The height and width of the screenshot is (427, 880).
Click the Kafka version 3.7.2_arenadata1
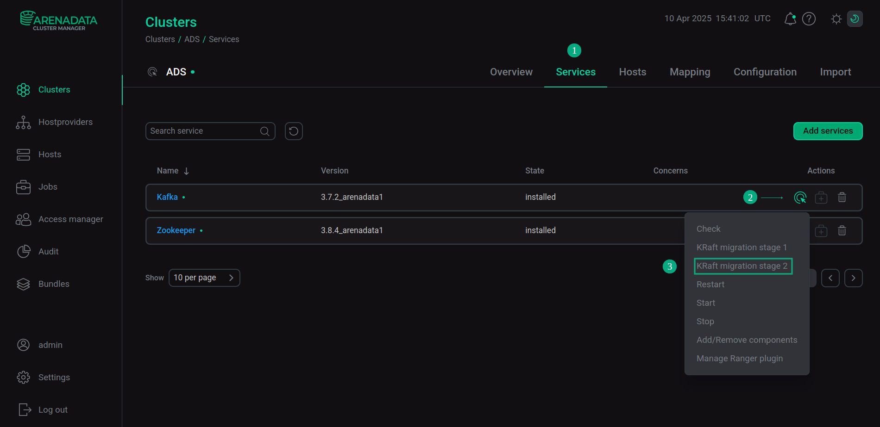(x=352, y=197)
